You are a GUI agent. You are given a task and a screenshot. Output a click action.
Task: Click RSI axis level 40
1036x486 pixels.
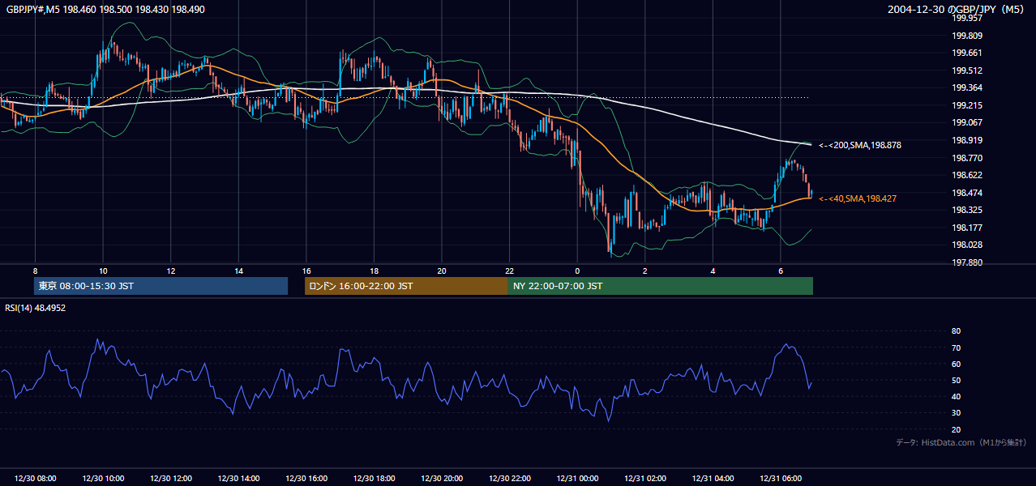pyautogui.click(x=957, y=397)
